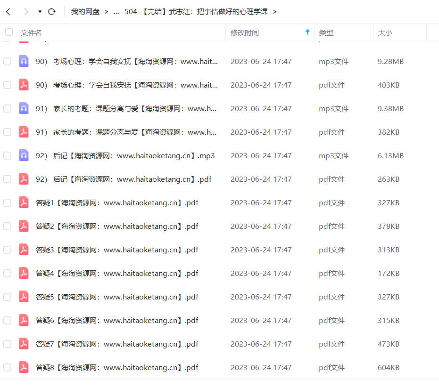This screenshot has height=388, width=439.
Task: Check the box for 答疑1 pdf
Action: [7, 202]
